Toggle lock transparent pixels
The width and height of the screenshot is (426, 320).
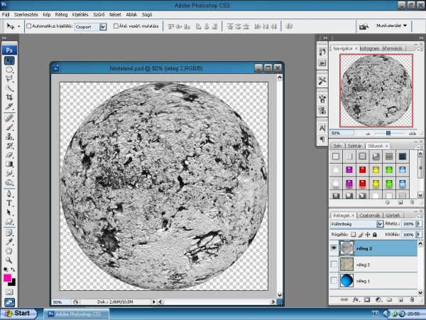coord(353,235)
